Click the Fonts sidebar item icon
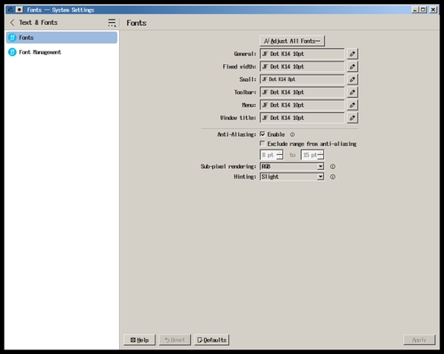The width and height of the screenshot is (444, 354). click(12, 37)
